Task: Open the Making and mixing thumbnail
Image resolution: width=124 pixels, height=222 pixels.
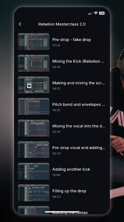Action: tap(34, 85)
